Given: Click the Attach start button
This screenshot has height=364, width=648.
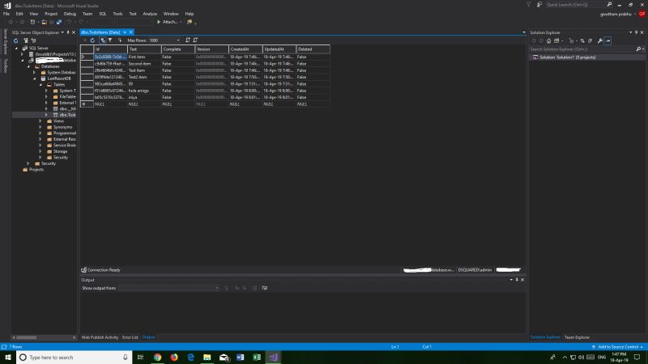Looking at the screenshot, I should pyautogui.click(x=167, y=22).
